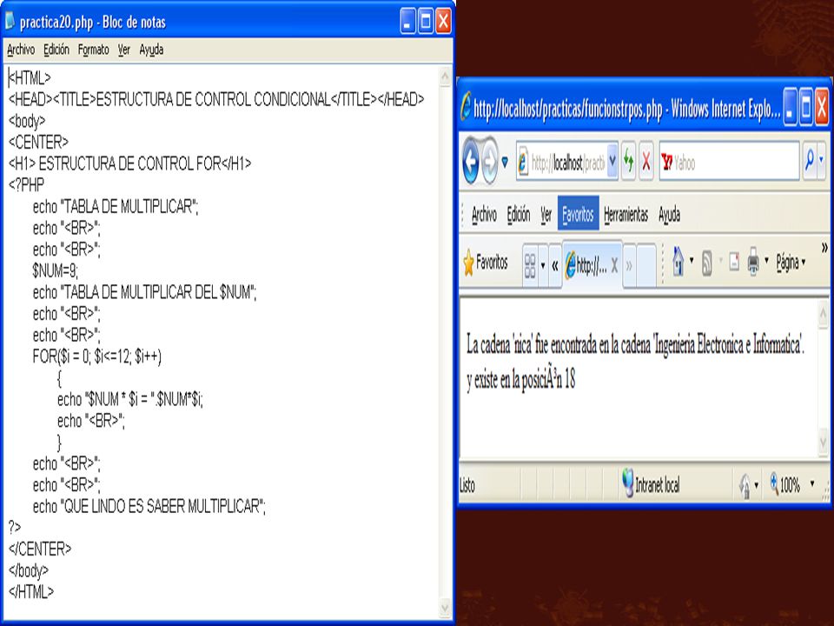The width and height of the screenshot is (834, 626).
Task: Click the '</CENTER>' closing tag line
Action: [40, 549]
